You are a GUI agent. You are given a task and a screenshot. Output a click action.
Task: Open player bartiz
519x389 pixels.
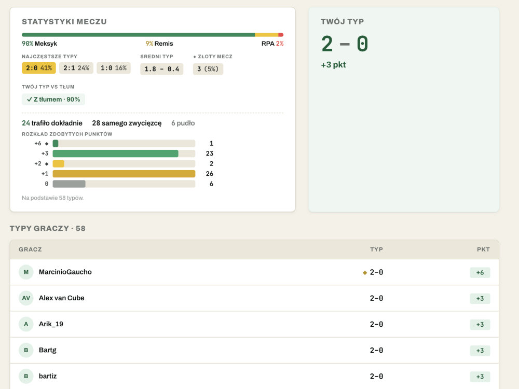coord(48,376)
